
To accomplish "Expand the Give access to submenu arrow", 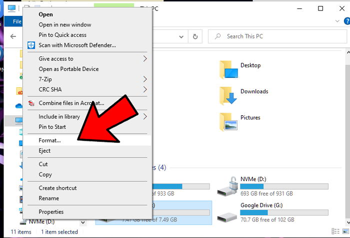I will point(145,59).
